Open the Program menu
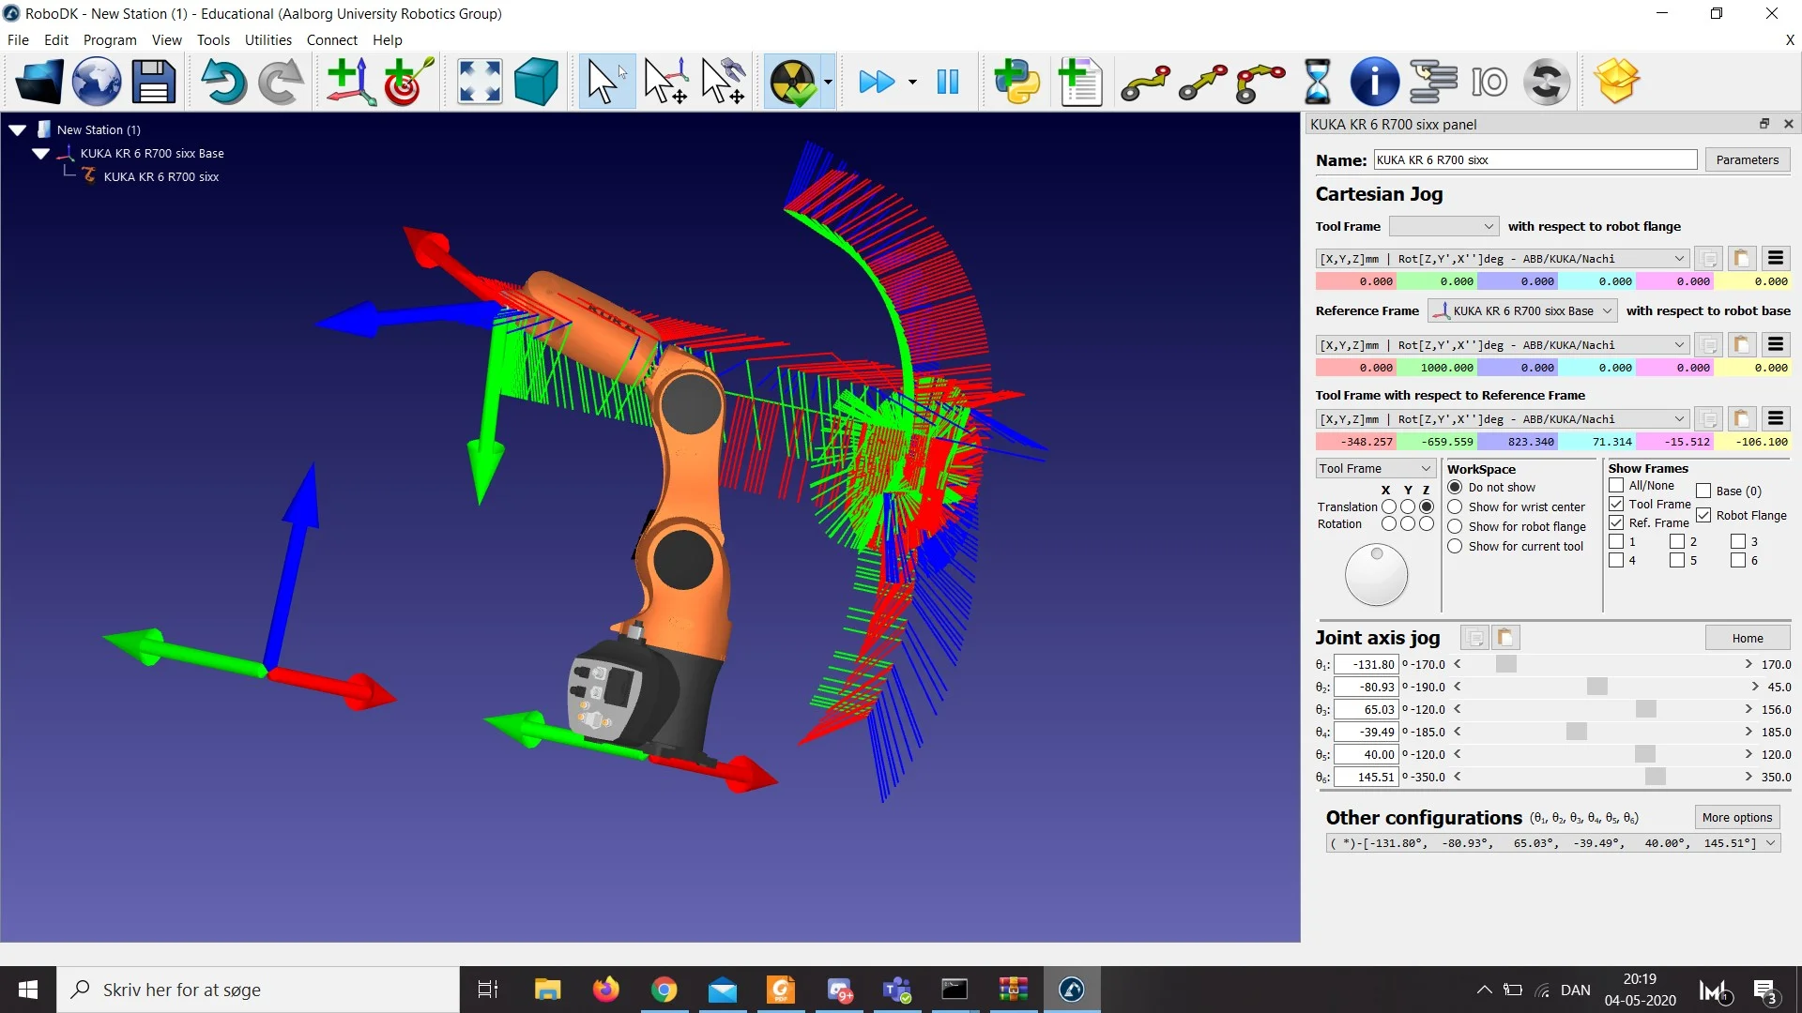This screenshot has width=1802, height=1013. click(109, 39)
